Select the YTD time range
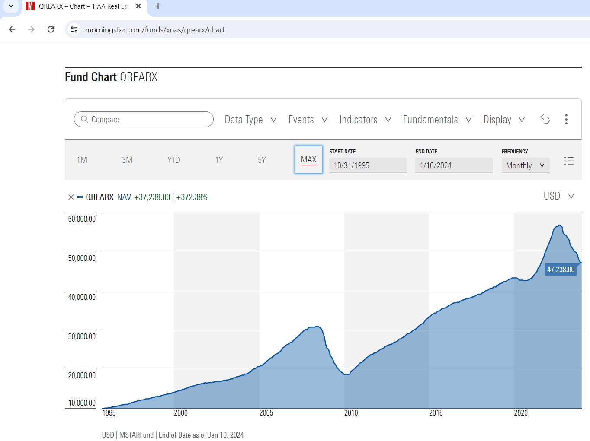This screenshot has width=590, height=441. coord(173,160)
